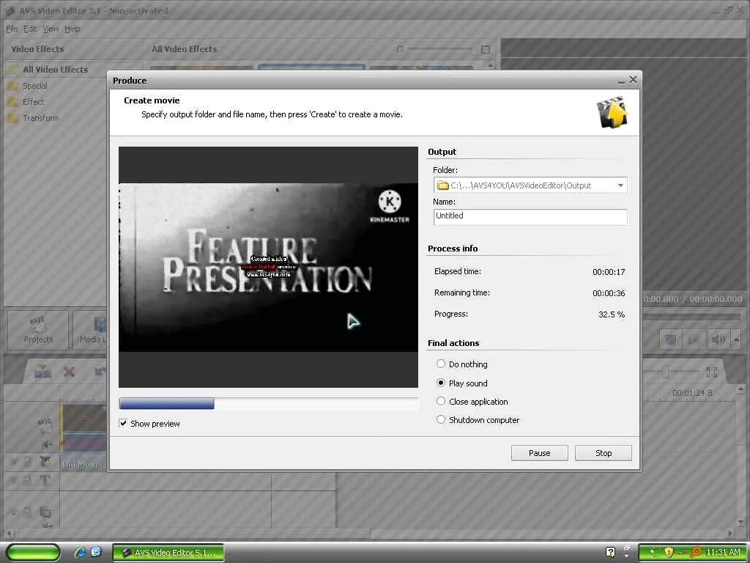
Task: Close the Produce dialog
Action: [x=633, y=80]
